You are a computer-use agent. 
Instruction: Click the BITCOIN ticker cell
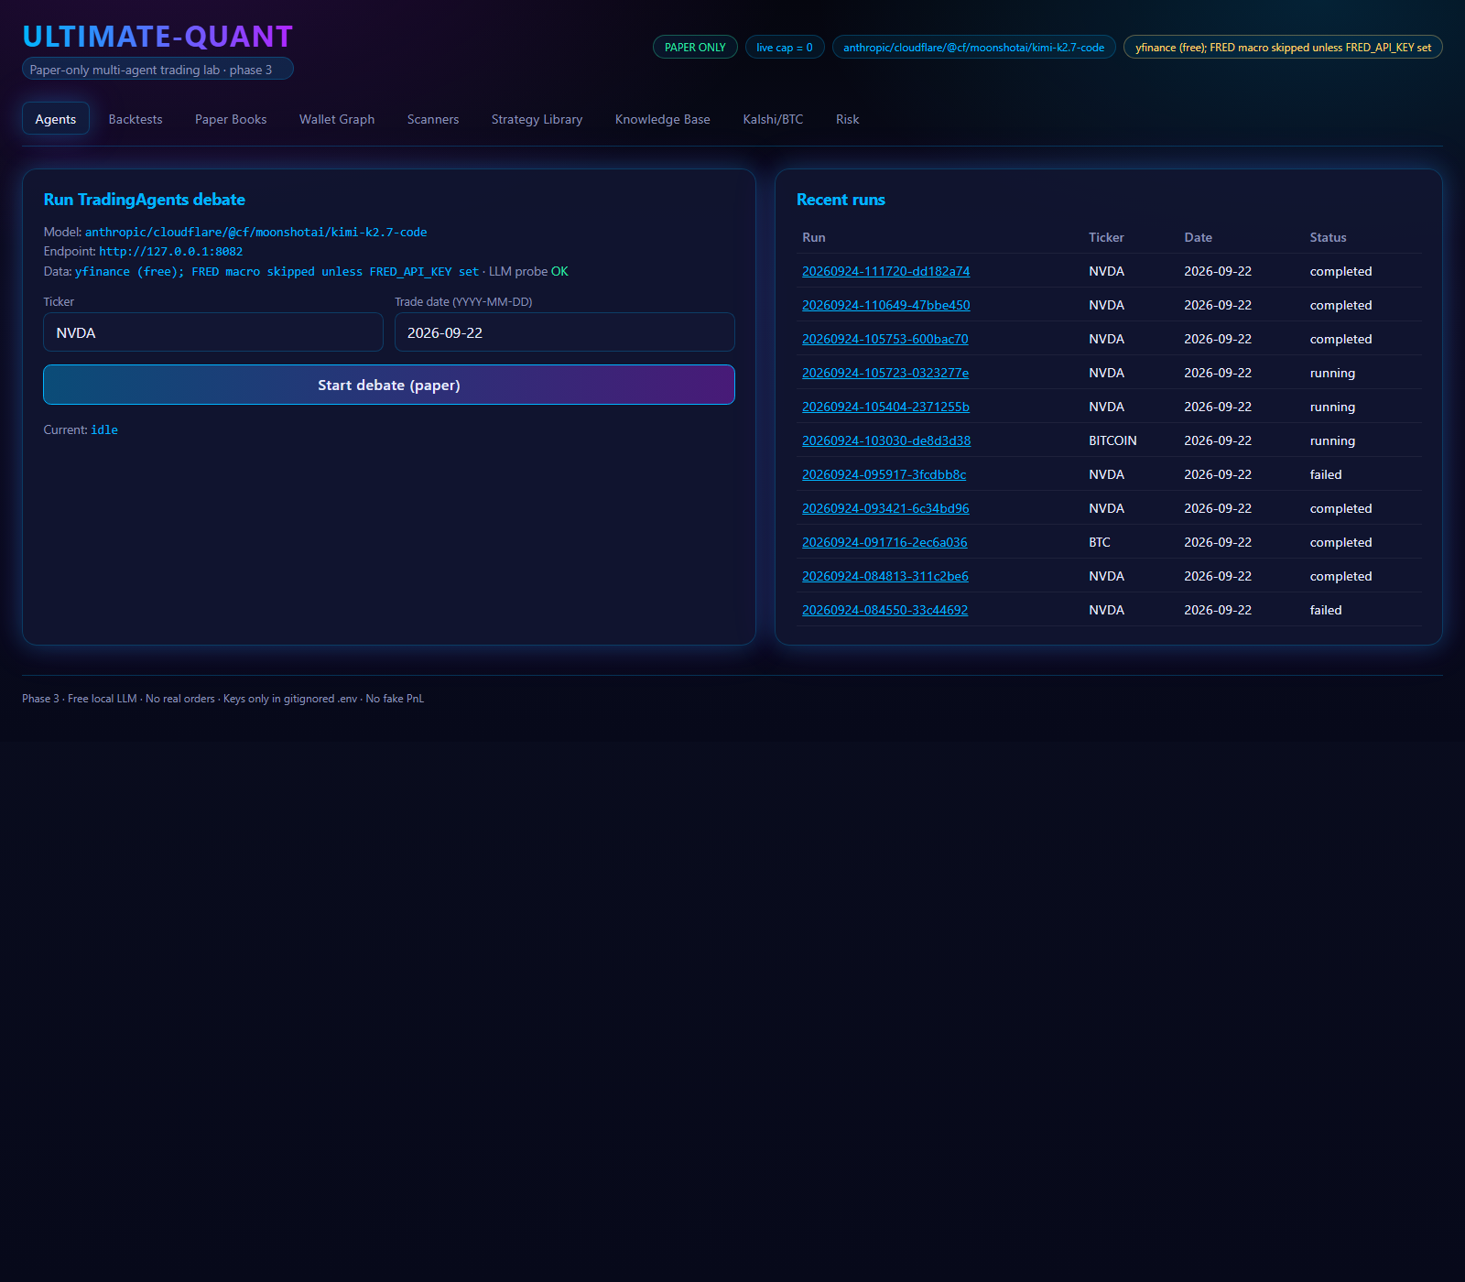tap(1112, 440)
